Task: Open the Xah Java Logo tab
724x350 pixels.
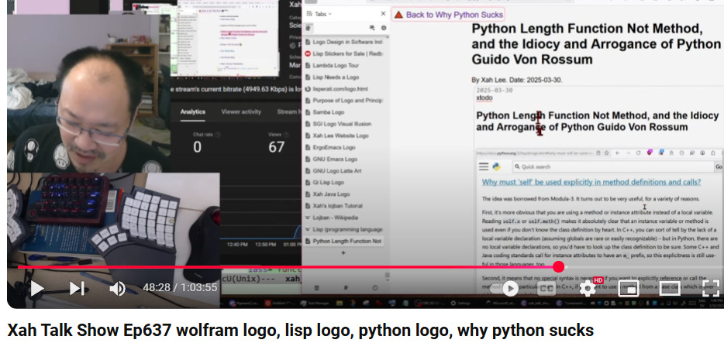Action: [344, 194]
